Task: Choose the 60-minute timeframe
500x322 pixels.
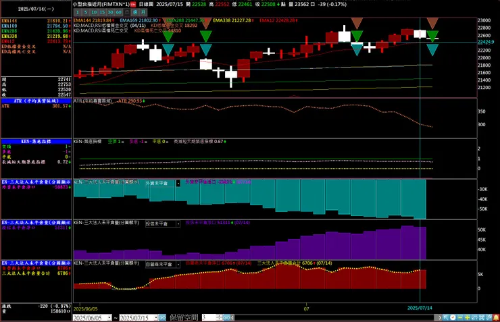Action: click(119, 12)
